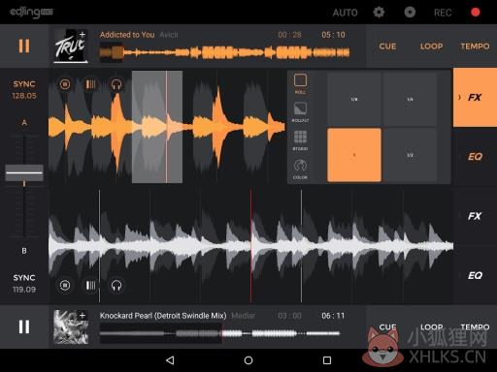Toggle the red REC record button
Viewport: 497px width, 372px height.
coord(476,13)
